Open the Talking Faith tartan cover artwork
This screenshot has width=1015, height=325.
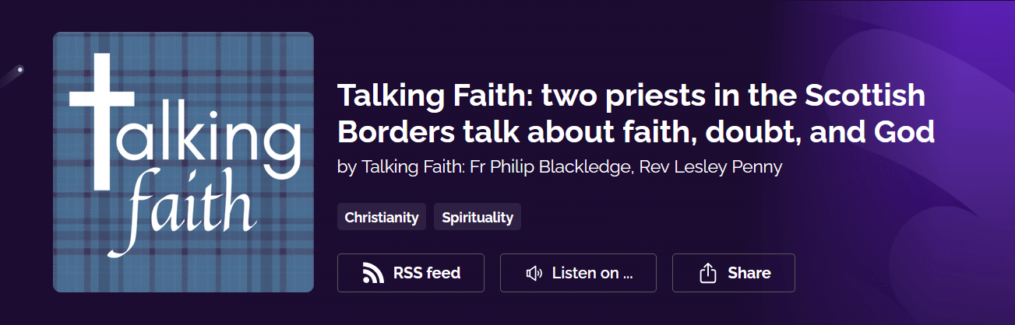click(183, 162)
